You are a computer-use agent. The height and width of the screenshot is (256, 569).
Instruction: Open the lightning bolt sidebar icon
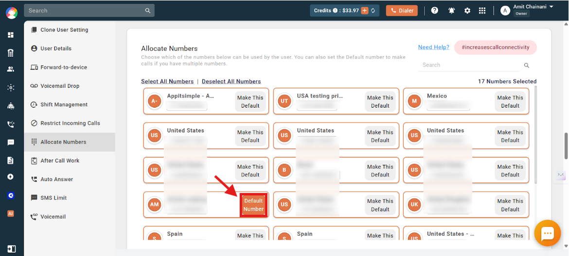coord(11,177)
